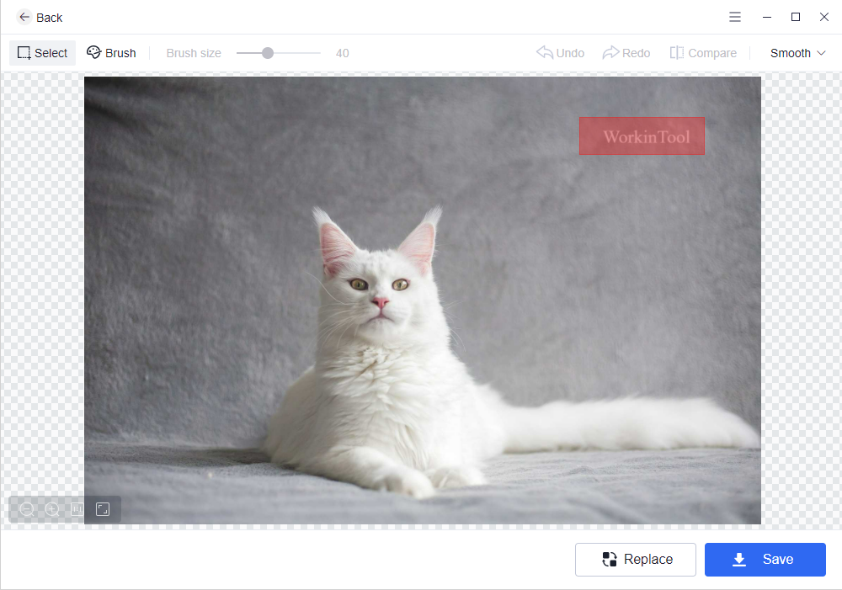Switch to the Brush tool
The image size is (842, 590).
tap(112, 53)
